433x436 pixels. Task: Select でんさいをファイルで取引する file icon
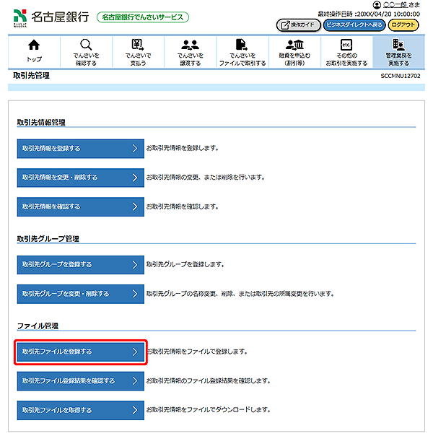click(242, 45)
